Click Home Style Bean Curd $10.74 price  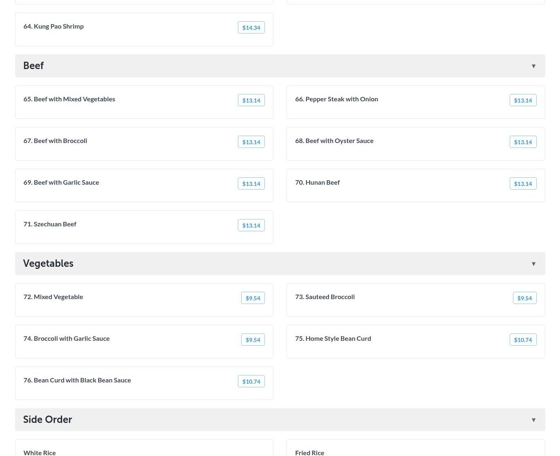(x=523, y=340)
